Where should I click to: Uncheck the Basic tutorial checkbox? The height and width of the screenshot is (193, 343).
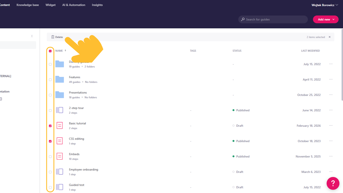coord(50,126)
